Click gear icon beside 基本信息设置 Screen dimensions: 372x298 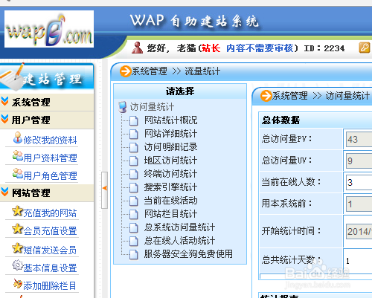coord(17,265)
